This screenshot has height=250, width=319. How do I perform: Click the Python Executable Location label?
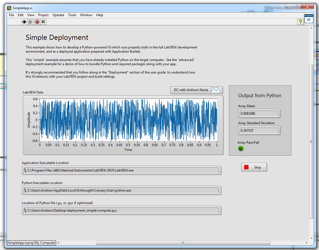pos(42,183)
